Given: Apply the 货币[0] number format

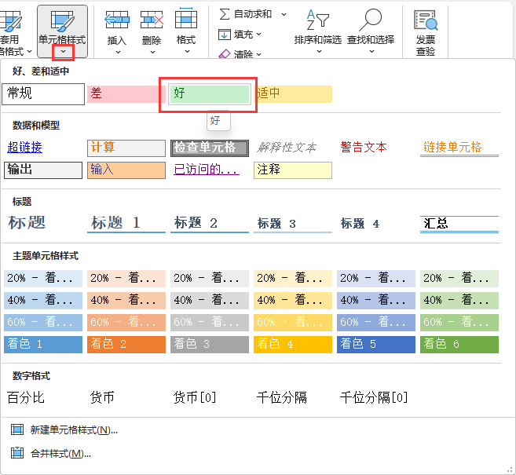Looking at the screenshot, I should (x=195, y=397).
